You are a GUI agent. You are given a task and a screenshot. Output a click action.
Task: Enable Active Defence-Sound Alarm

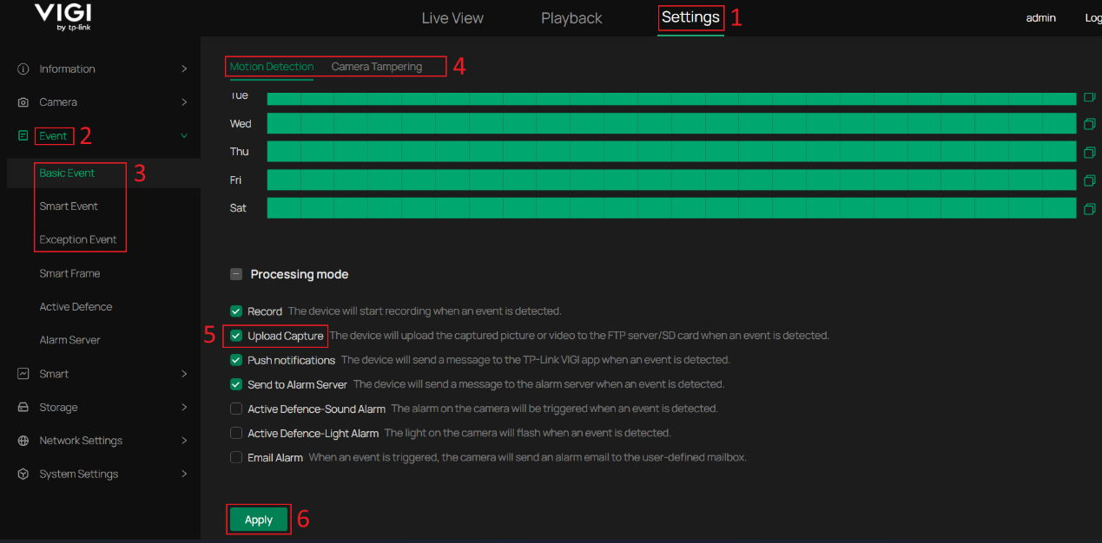[235, 409]
